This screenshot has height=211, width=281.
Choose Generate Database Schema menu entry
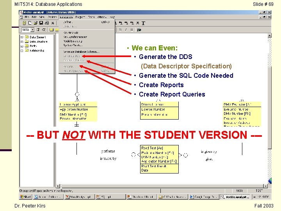(87, 52)
